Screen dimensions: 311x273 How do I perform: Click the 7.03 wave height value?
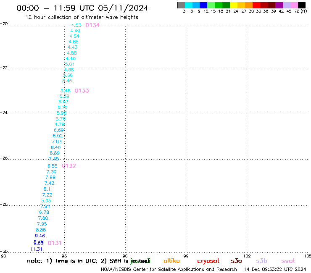point(57,142)
